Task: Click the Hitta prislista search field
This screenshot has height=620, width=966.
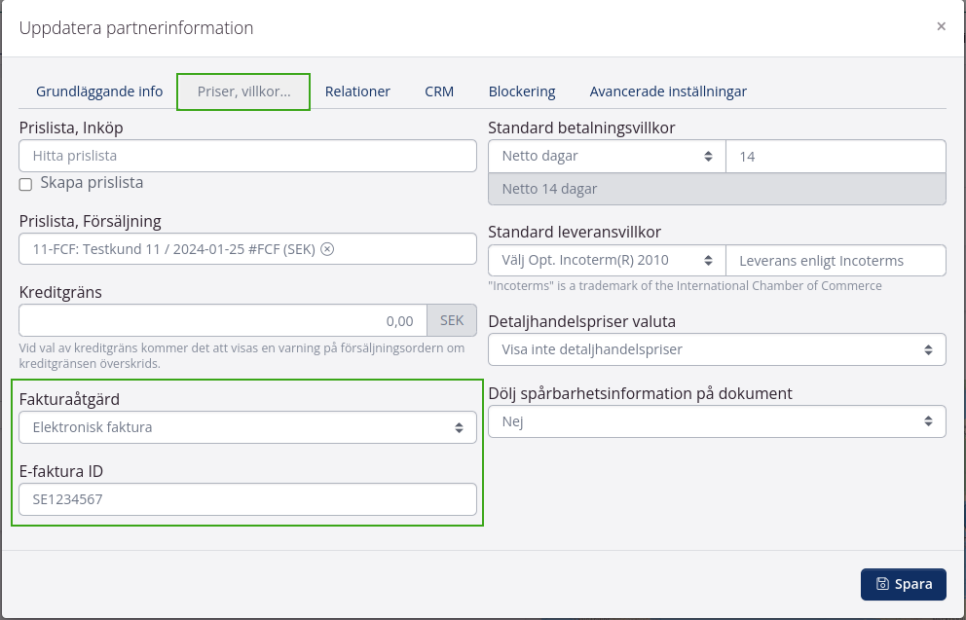Action: pyautogui.click(x=247, y=156)
